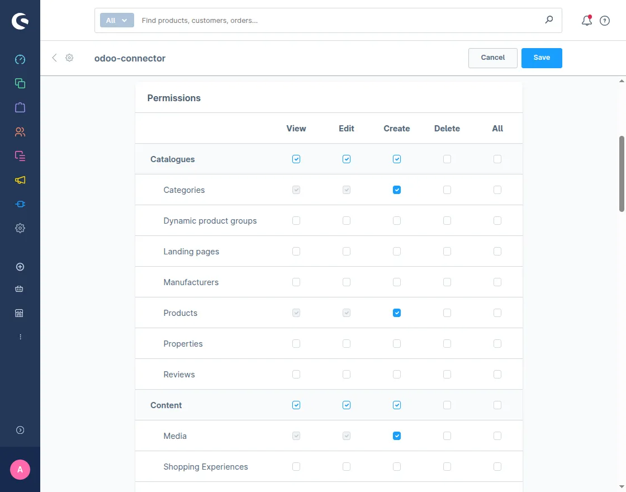
Task: Open the Catalogues sidebar icon
Action: 20,83
